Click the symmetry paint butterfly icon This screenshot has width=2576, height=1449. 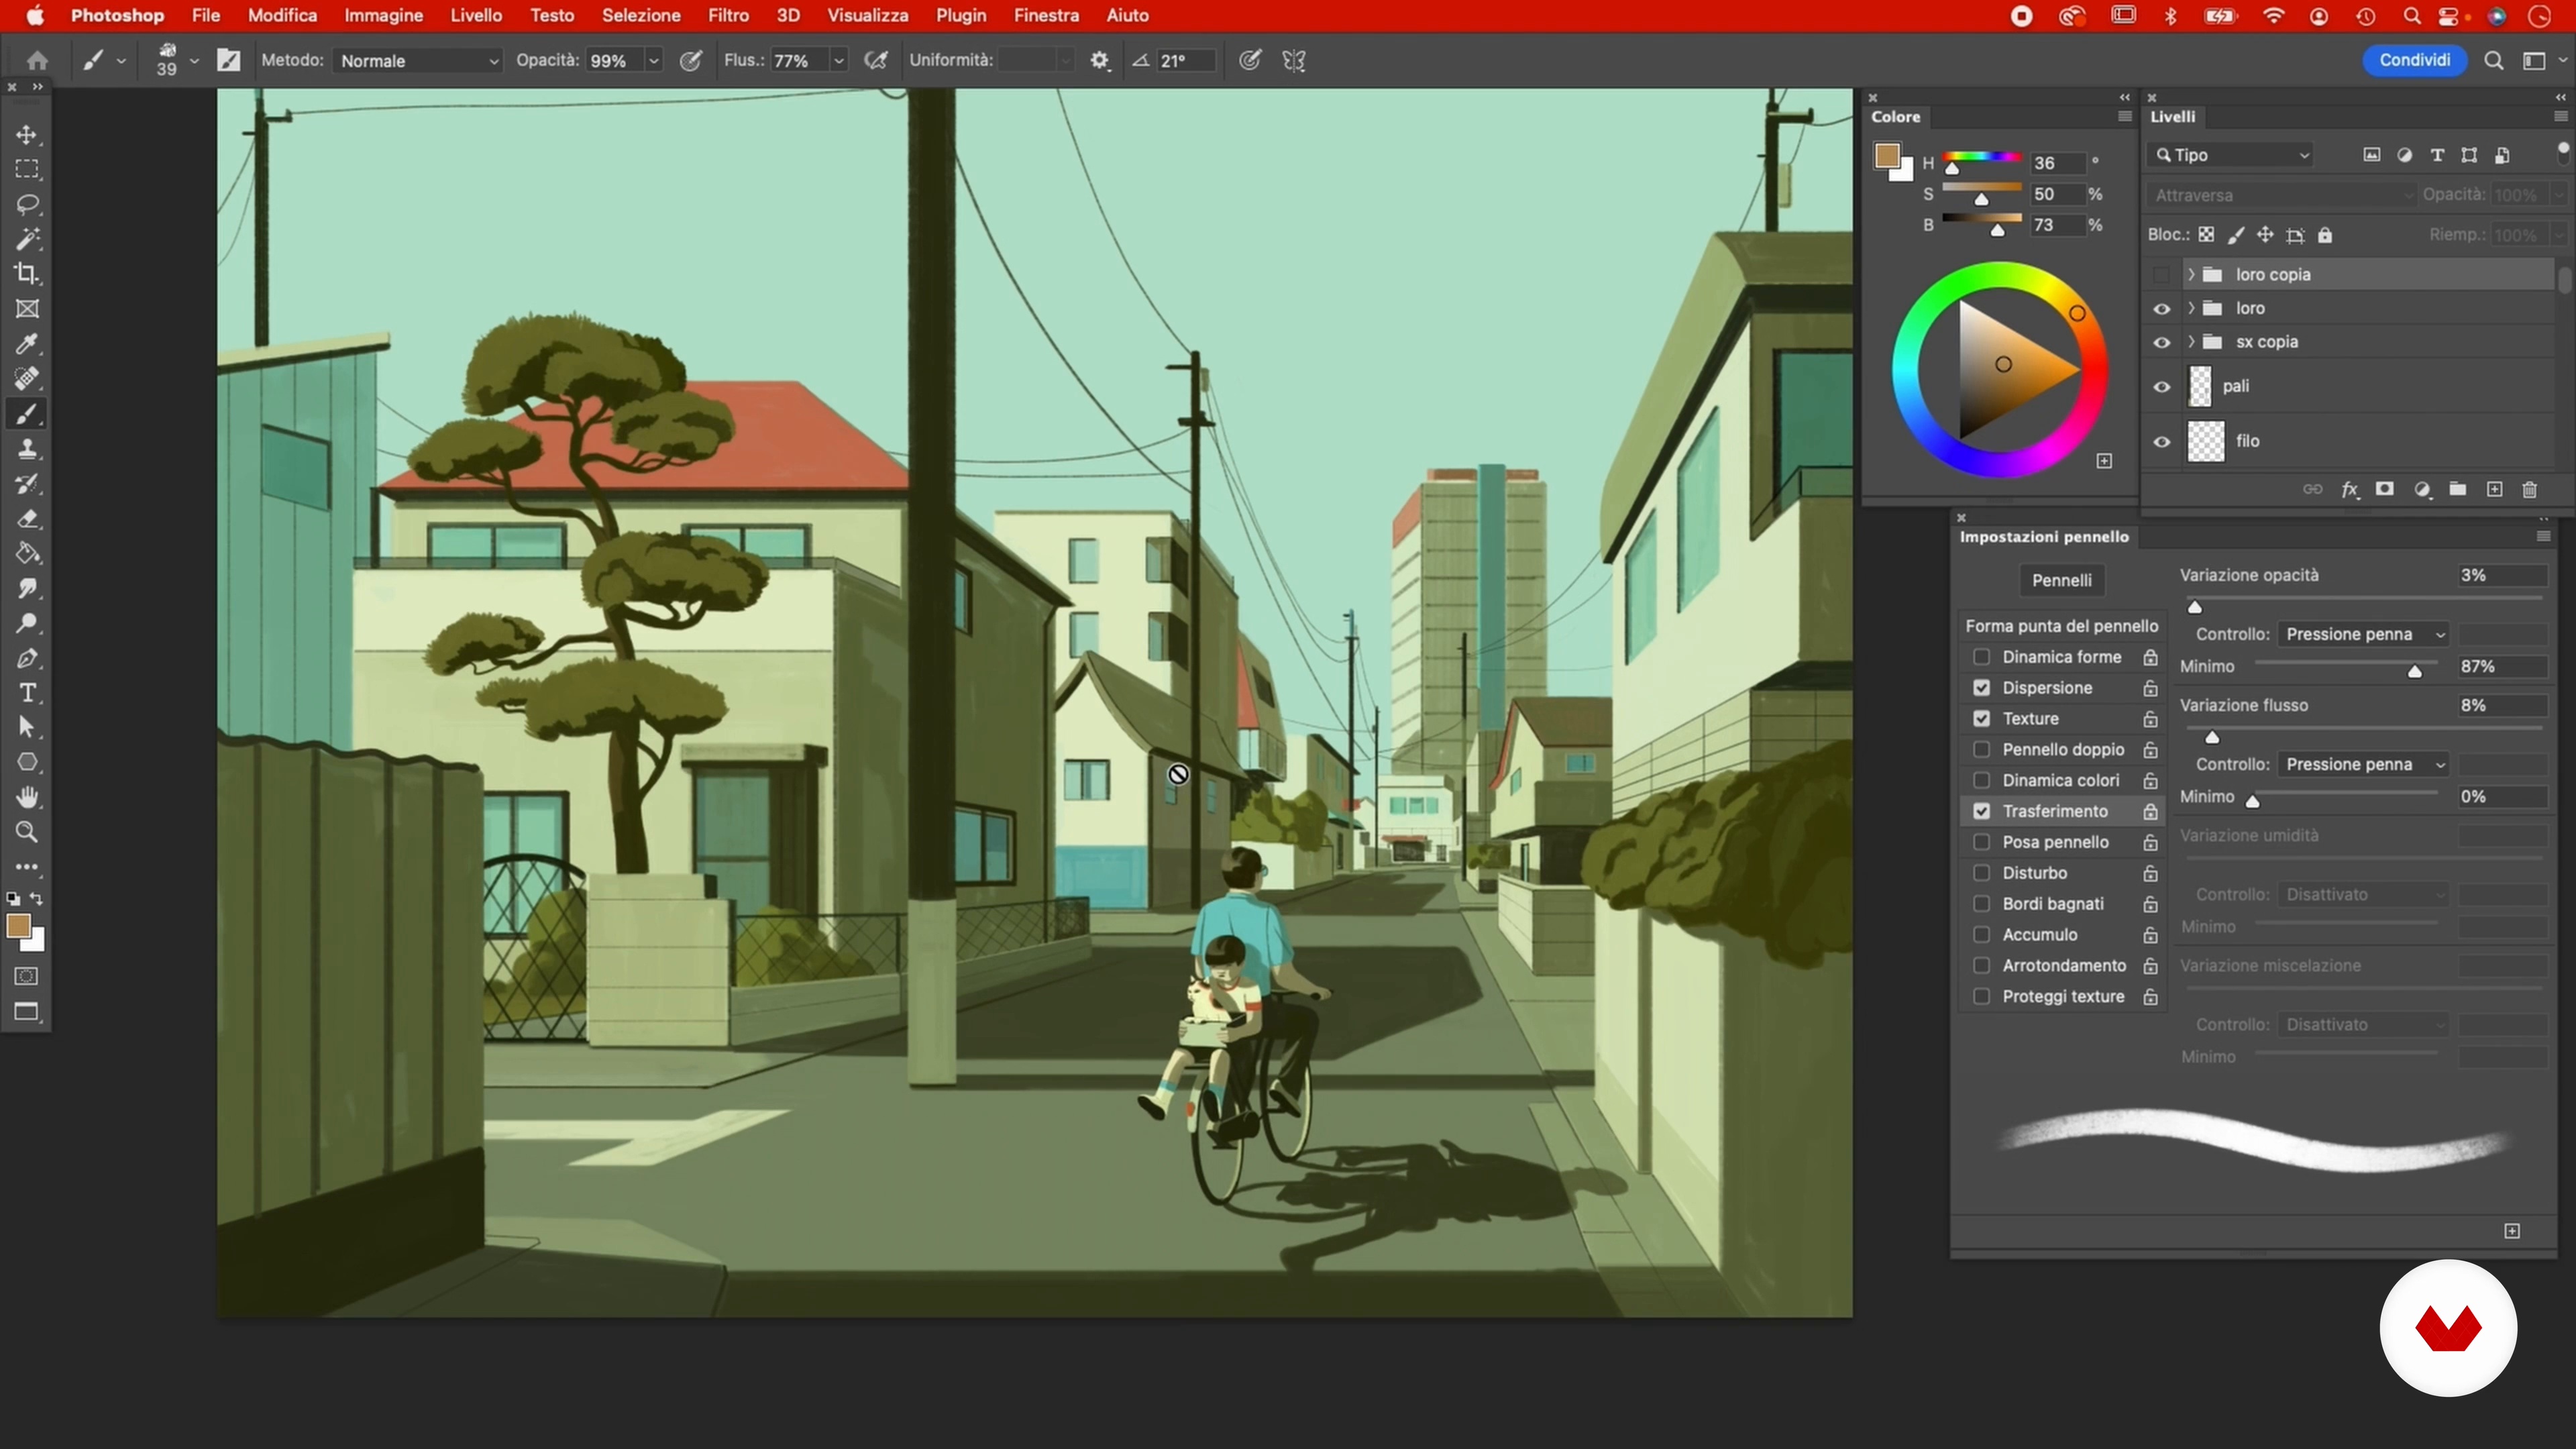click(1294, 60)
